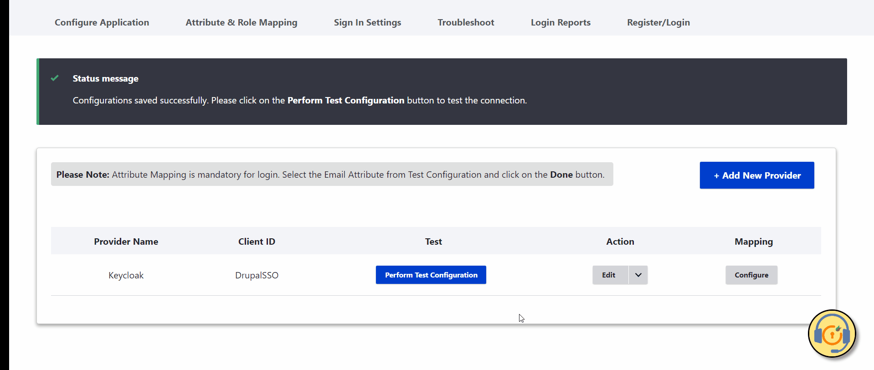Click Add New Provider button
The image size is (874, 370).
coord(756,175)
